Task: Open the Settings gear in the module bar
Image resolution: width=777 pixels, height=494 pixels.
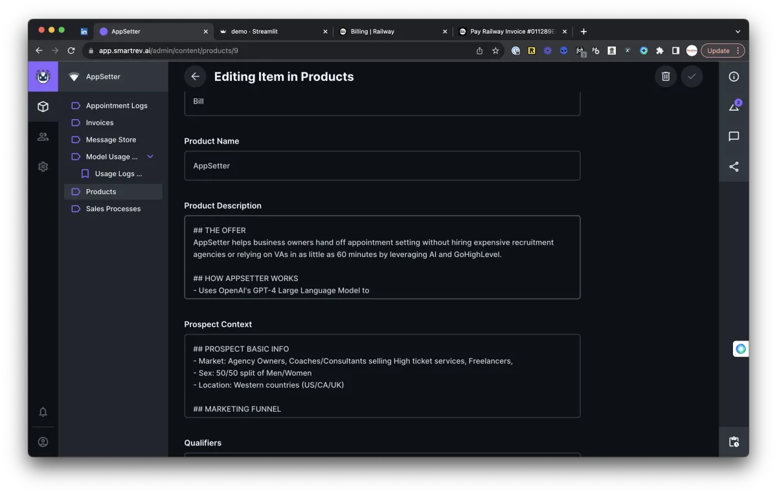Action: pyautogui.click(x=43, y=166)
